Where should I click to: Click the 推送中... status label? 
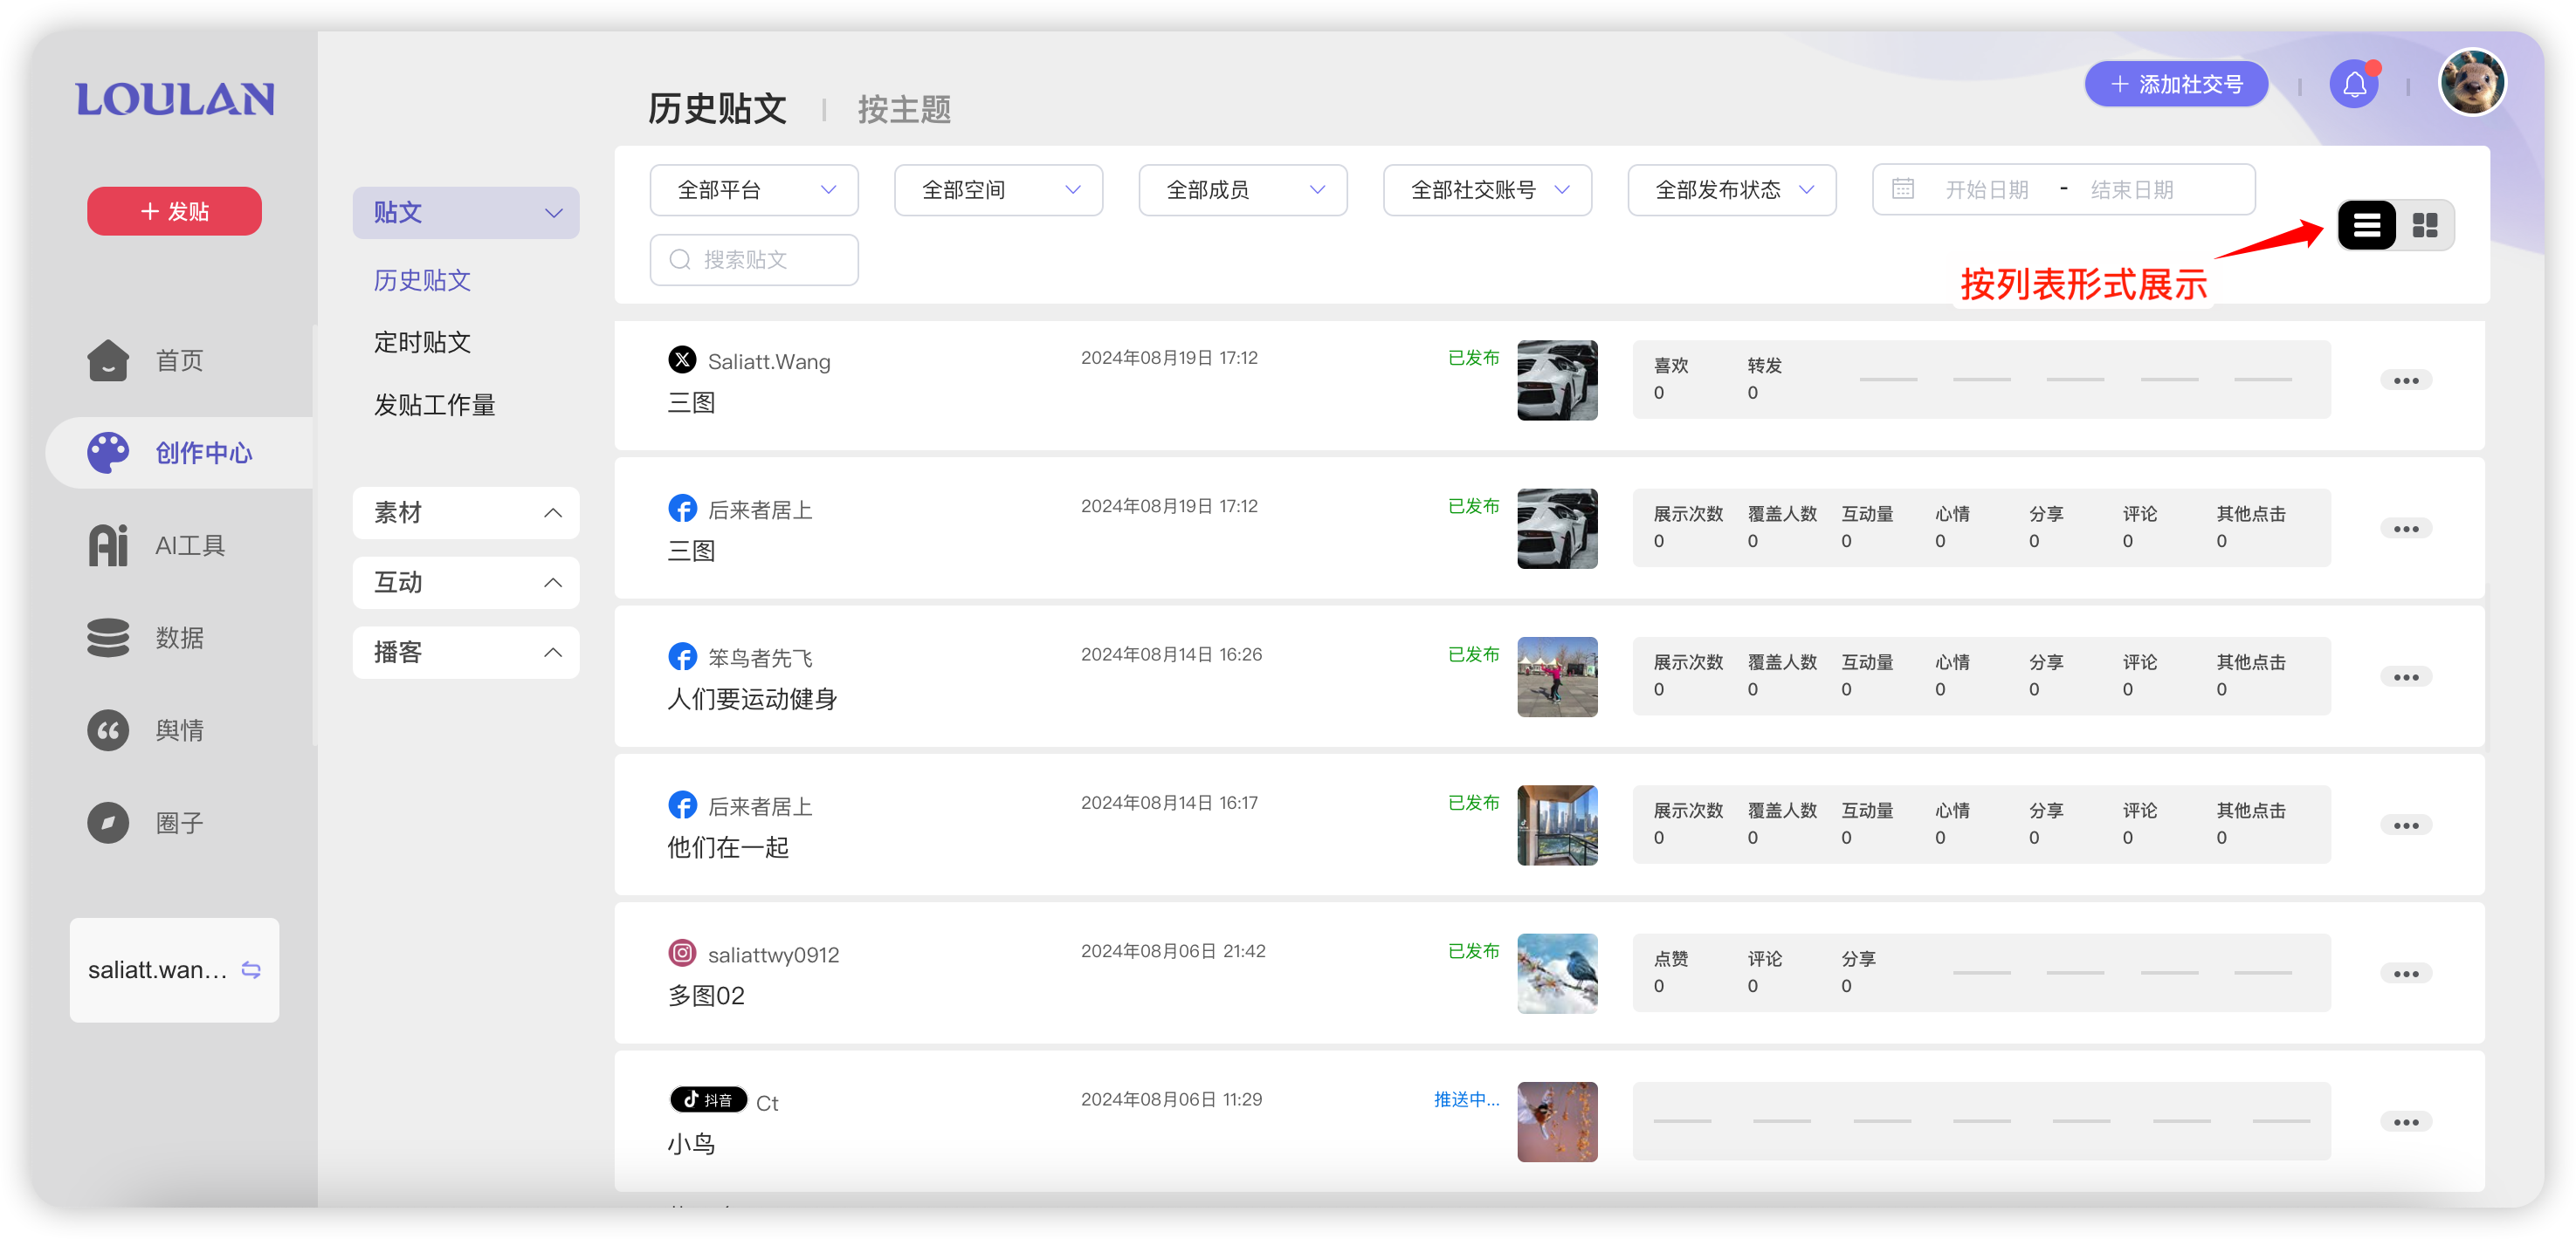(x=1467, y=1099)
